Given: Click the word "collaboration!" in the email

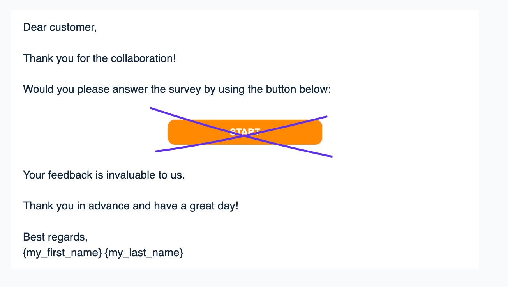Looking at the screenshot, I should [x=143, y=58].
